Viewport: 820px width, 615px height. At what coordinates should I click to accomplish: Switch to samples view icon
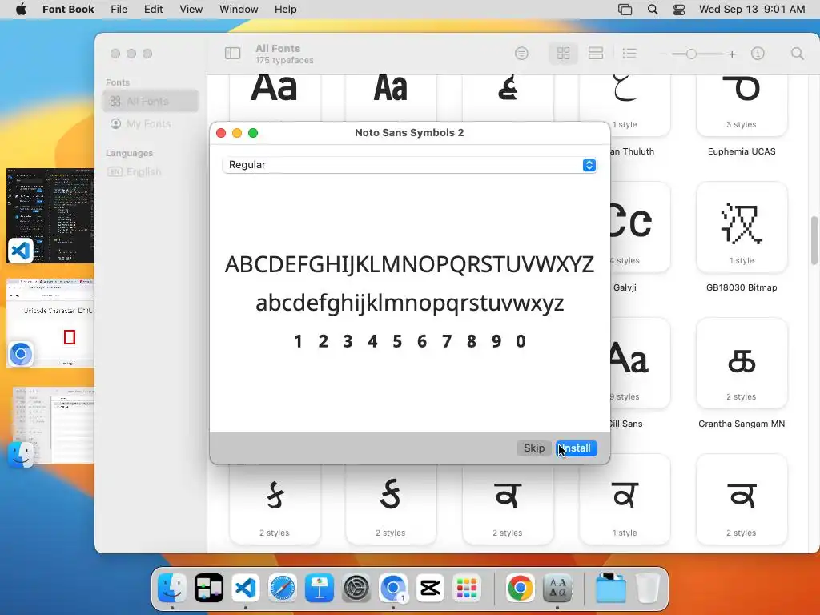(596, 54)
